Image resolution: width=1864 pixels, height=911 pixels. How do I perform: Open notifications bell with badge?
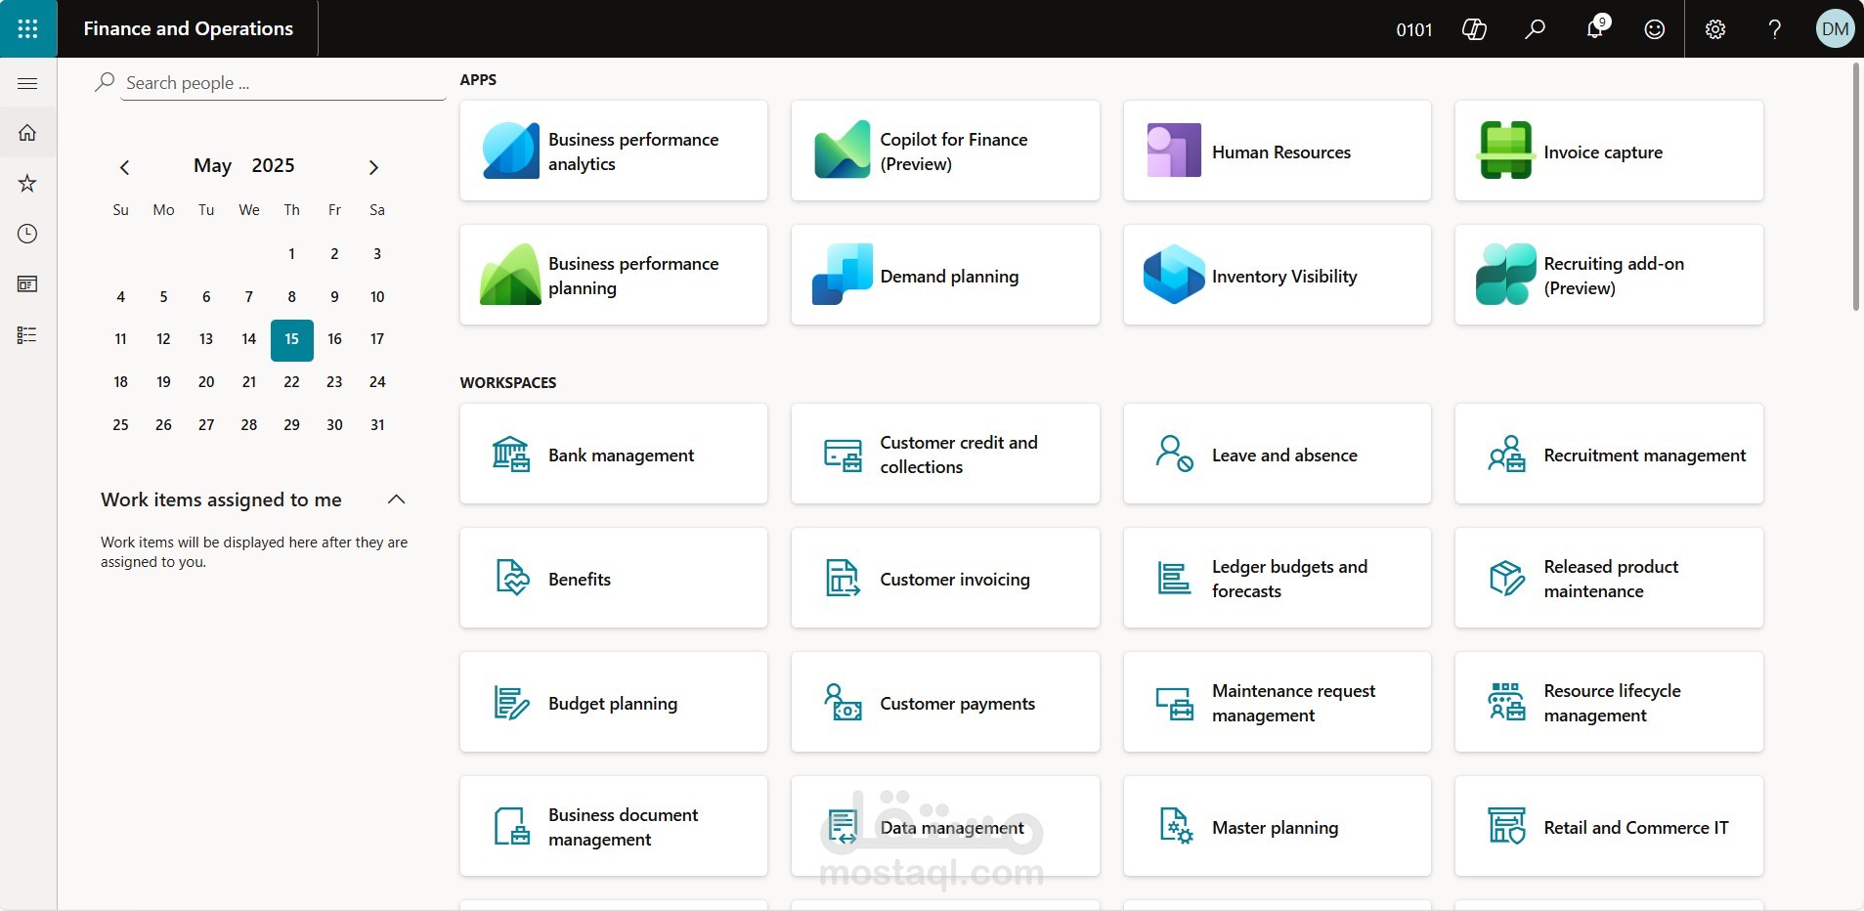(1595, 28)
